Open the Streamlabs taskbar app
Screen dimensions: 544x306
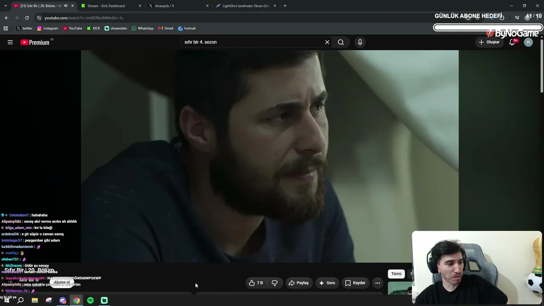(104, 300)
